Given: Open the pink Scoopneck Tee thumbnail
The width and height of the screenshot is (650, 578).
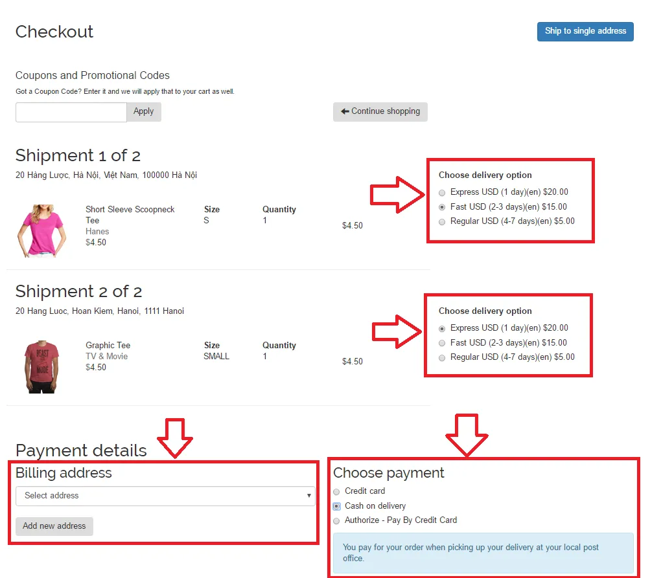Looking at the screenshot, I should point(41,231).
